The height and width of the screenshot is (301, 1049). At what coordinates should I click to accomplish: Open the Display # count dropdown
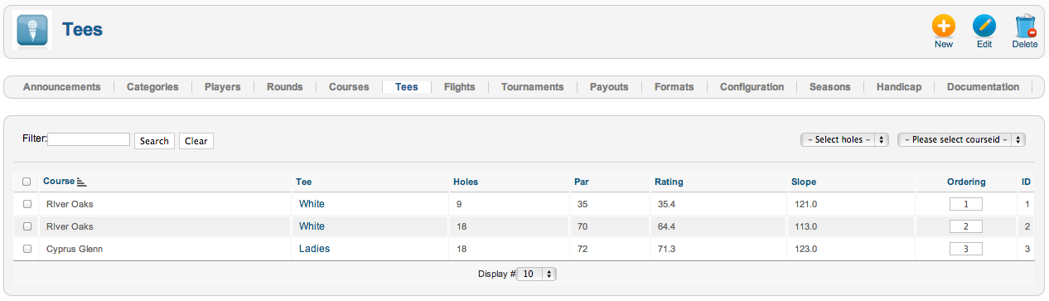(537, 273)
